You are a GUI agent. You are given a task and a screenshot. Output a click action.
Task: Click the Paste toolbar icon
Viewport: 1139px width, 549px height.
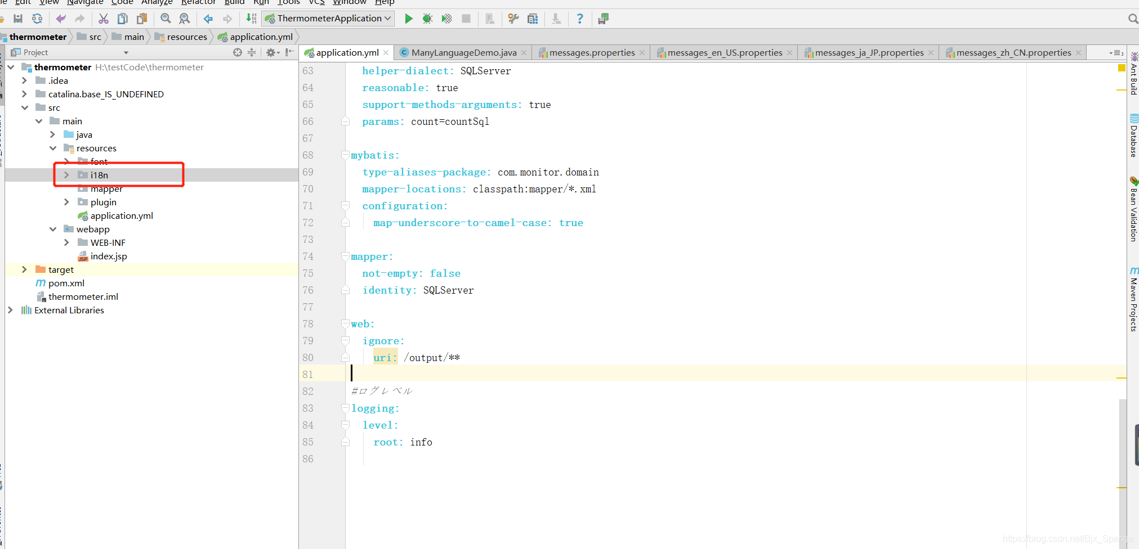pyautogui.click(x=142, y=19)
